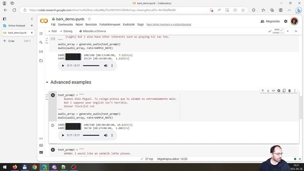This screenshot has width=304, height=171.
Task: Click the Nem lehet menteni a módosításokat link
Action: [x=169, y=25]
